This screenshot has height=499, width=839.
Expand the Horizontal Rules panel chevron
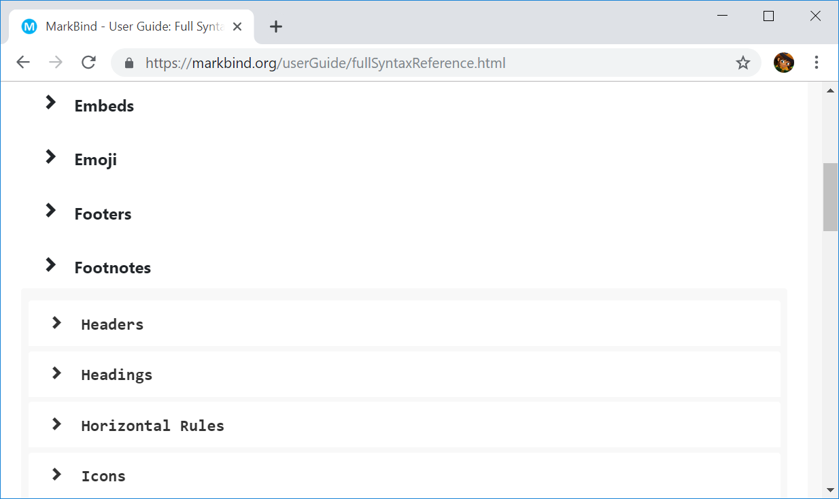tap(56, 424)
